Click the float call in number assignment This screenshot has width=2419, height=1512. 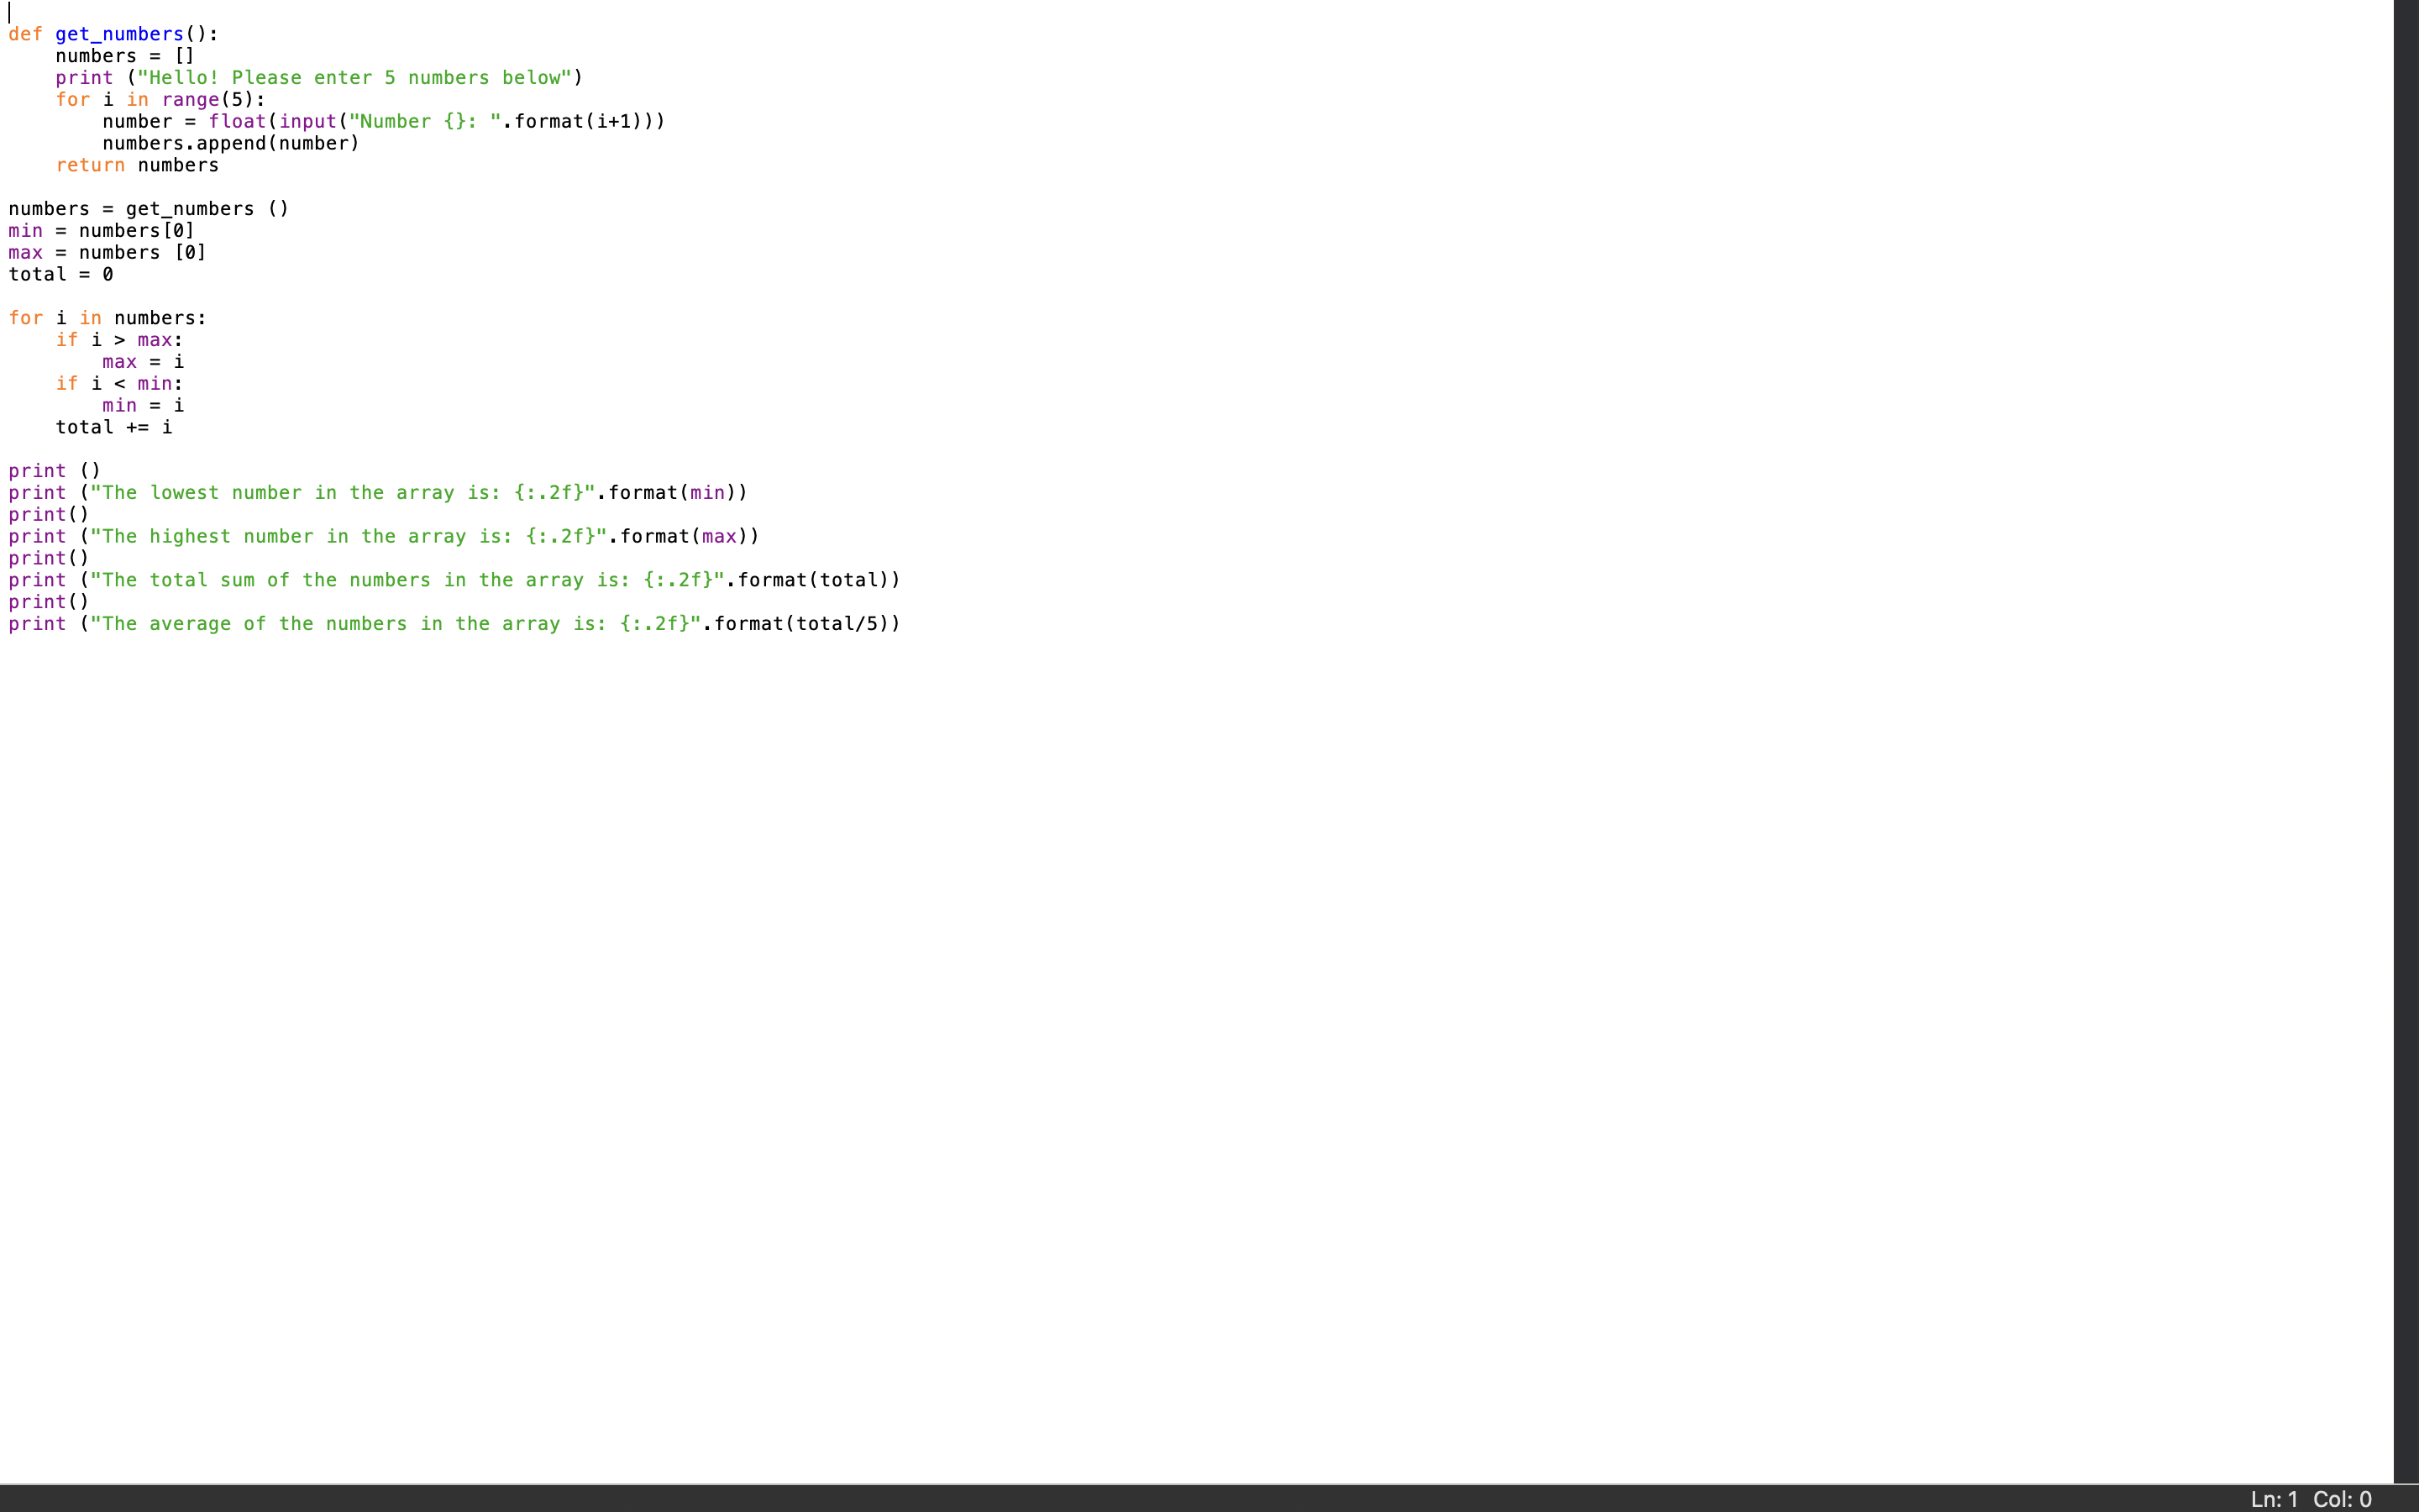tap(237, 122)
